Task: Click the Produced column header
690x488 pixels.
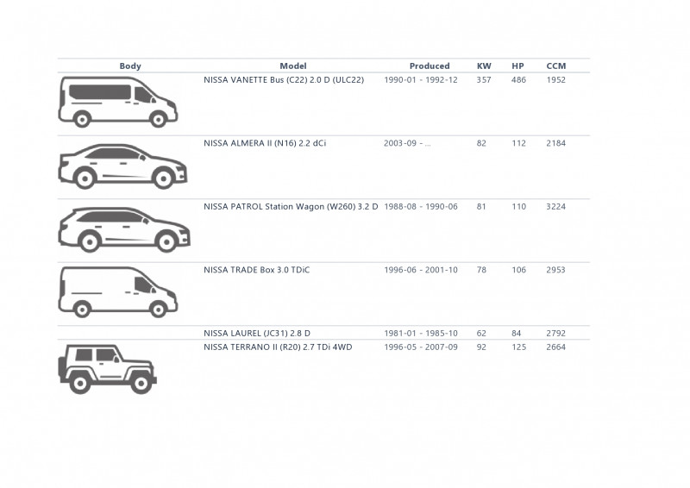Action: pos(430,66)
